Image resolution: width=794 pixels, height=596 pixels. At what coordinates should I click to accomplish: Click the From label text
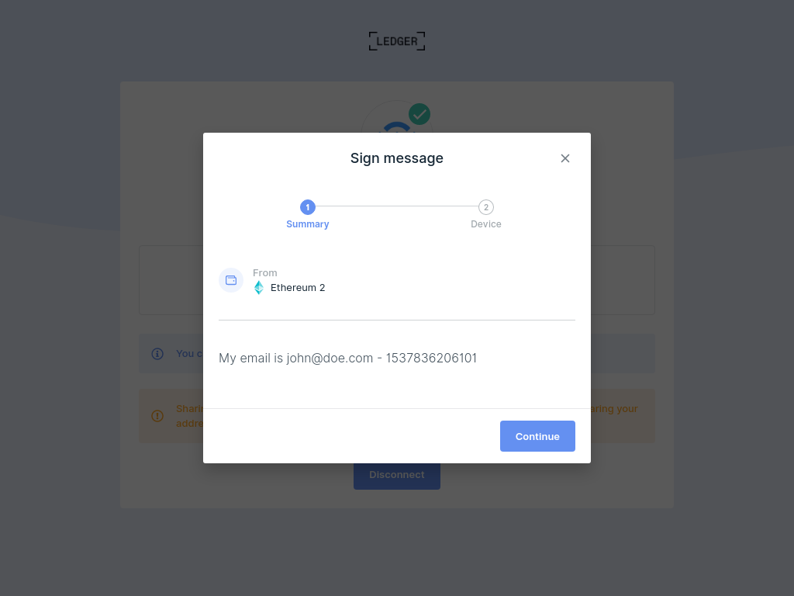click(x=265, y=272)
